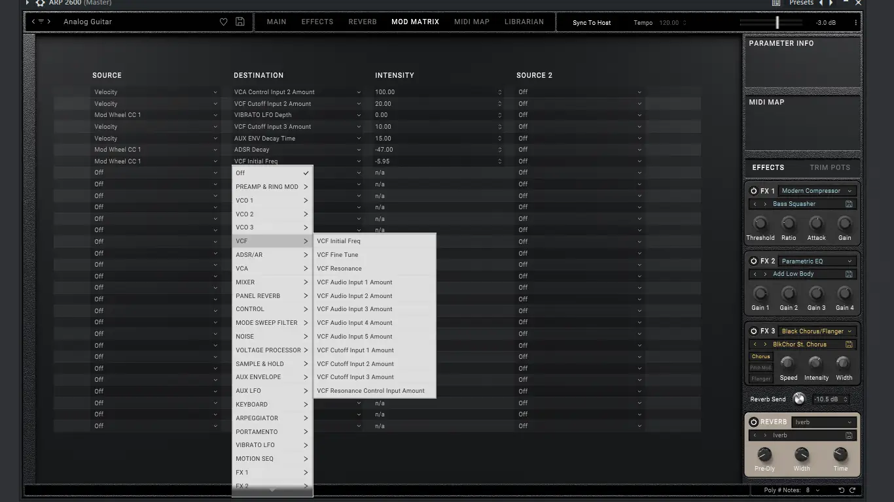The width and height of the screenshot is (894, 502).
Task: Save the current preset via the top-bar disk icon
Action: [240, 22]
